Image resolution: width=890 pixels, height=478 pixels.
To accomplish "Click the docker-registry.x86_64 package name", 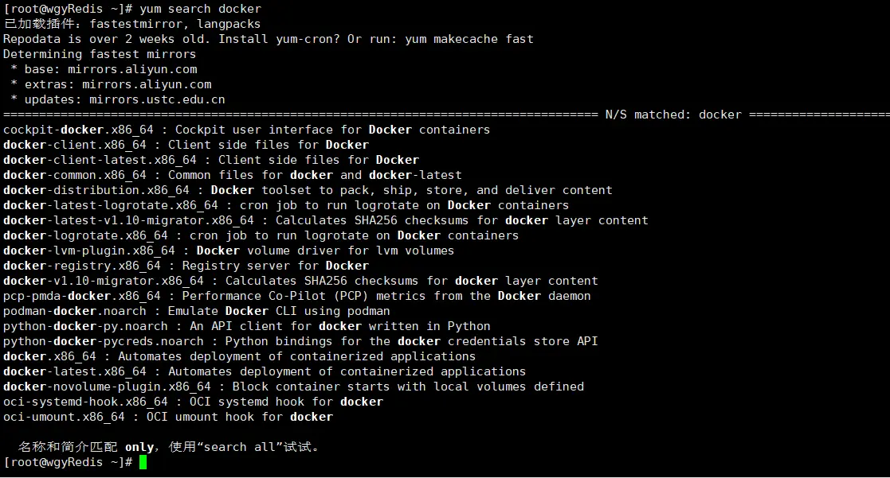I will tap(81, 266).
